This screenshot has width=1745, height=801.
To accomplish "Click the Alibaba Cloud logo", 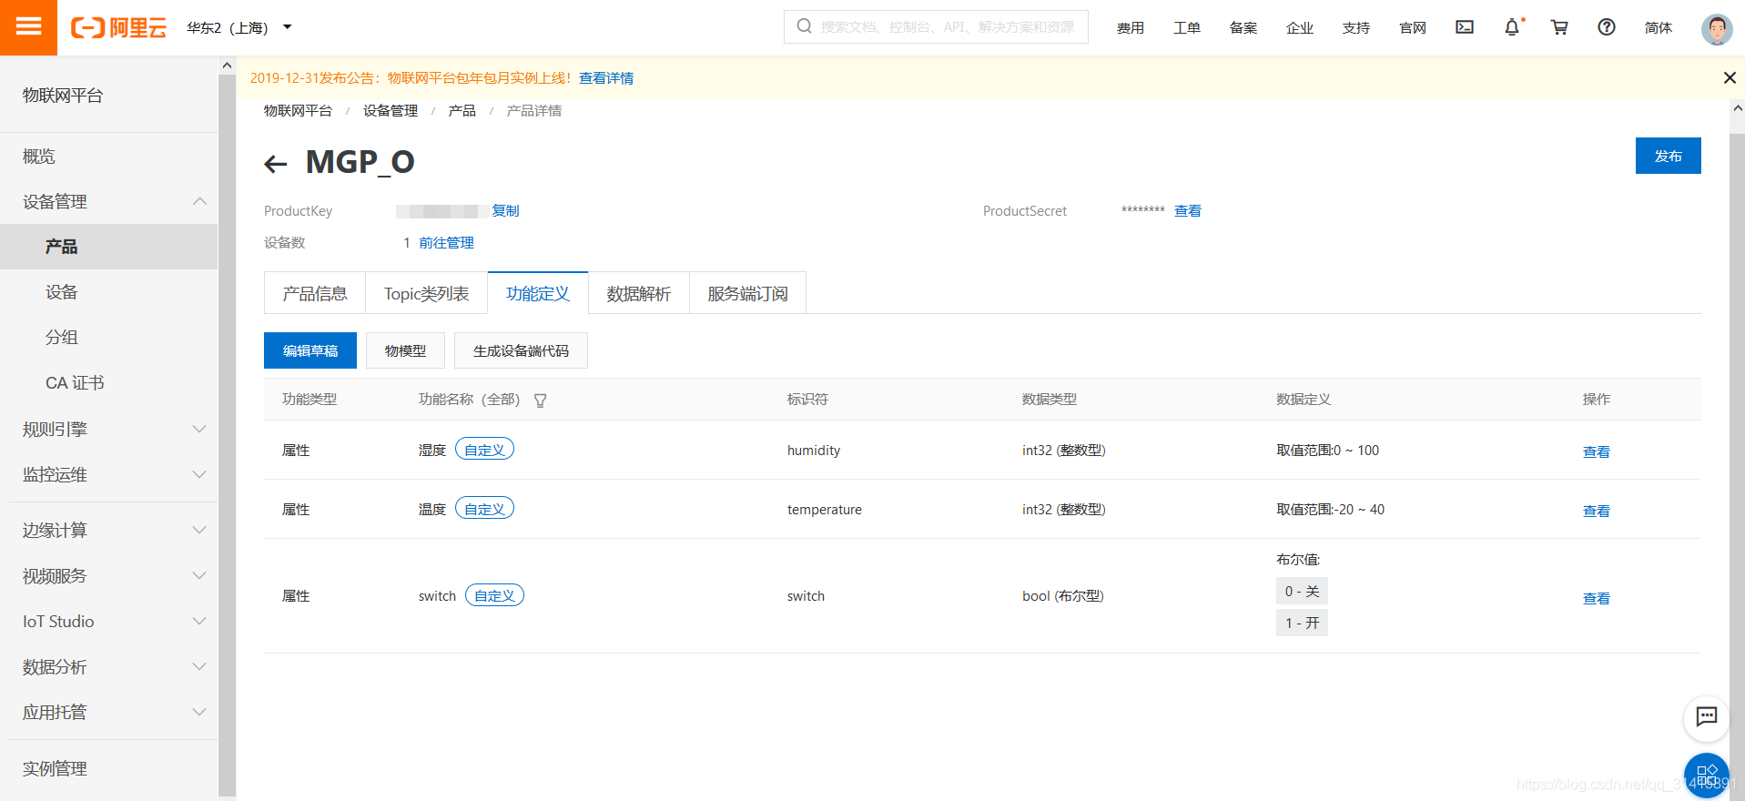I will (119, 28).
